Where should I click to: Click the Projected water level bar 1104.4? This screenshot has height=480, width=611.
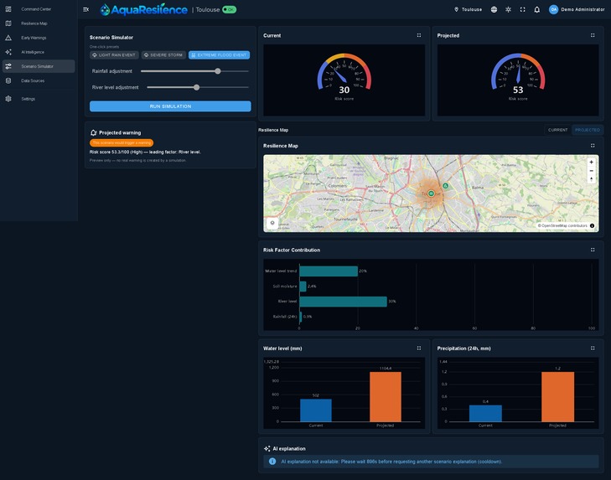[386, 396]
